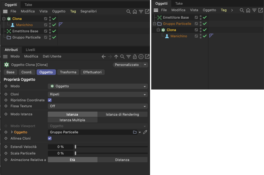Switch to the Effettuatori tab
This screenshot has height=175, width=264.
(93, 72)
